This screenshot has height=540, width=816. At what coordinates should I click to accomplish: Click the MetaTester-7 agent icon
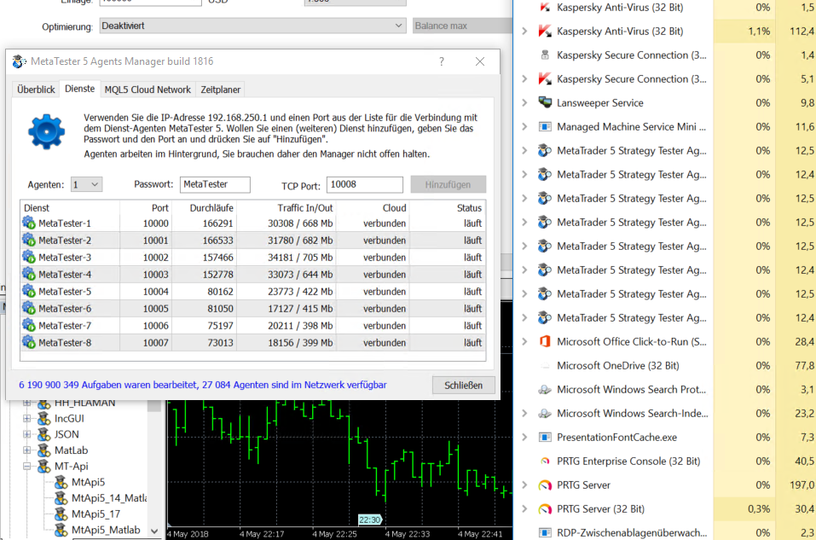[29, 326]
